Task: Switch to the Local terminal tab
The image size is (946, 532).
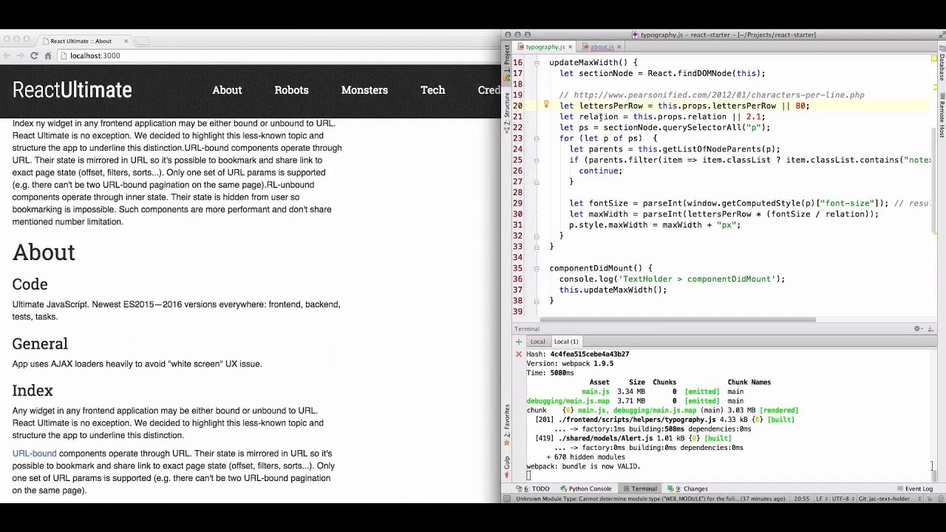Action: click(x=537, y=341)
